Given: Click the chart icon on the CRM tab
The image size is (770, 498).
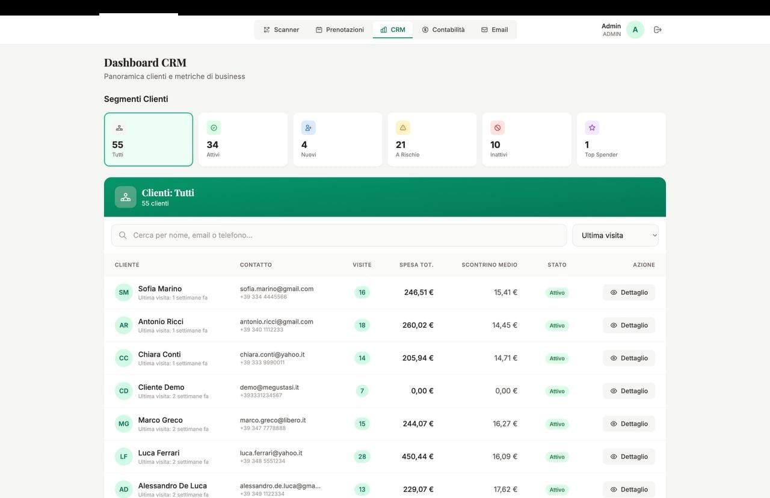Looking at the screenshot, I should (383, 28).
